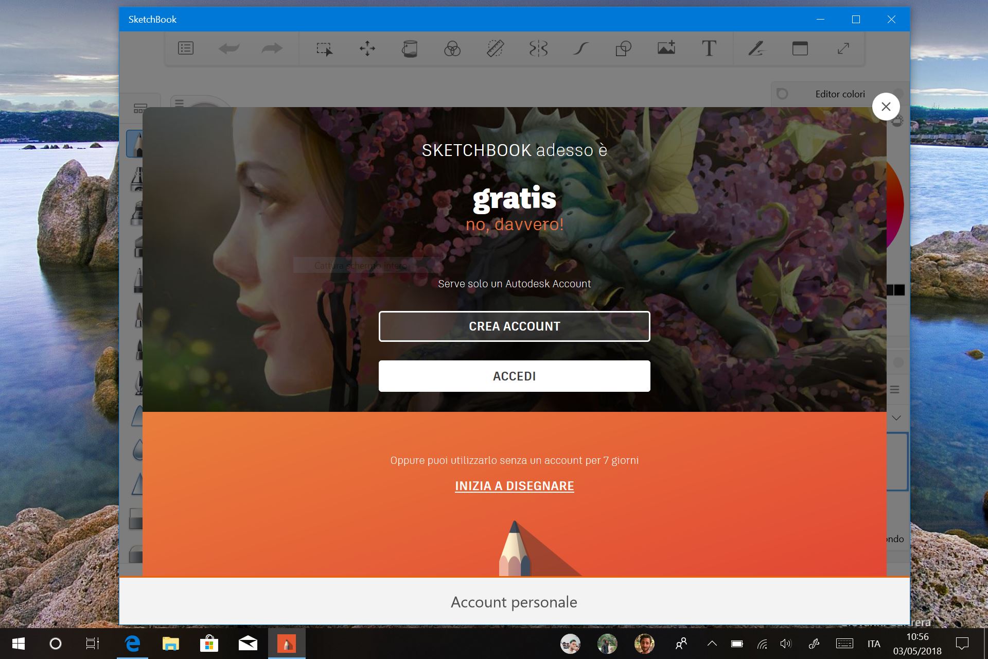The width and height of the screenshot is (988, 659).
Task: Click the CREA ACCOUNT button
Action: coord(515,326)
